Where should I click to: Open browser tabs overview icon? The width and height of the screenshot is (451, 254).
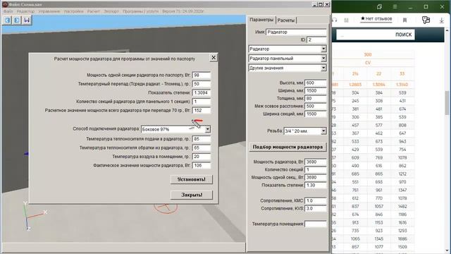coord(379,6)
